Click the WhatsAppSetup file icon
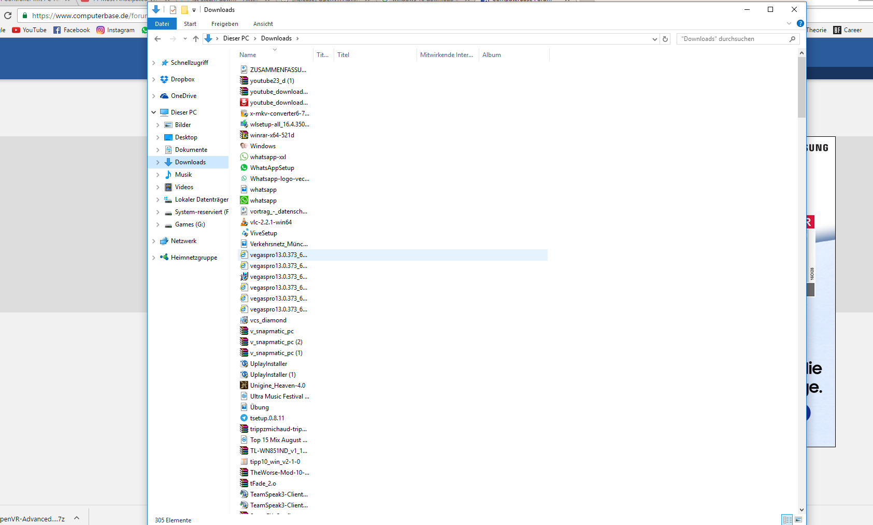 pyautogui.click(x=244, y=168)
